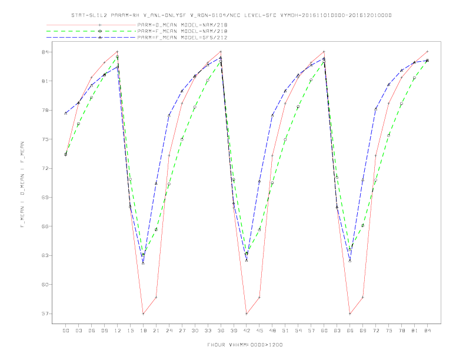Click x-axis forecast hour label 24
The width and height of the screenshot is (466, 360).
coord(169,331)
